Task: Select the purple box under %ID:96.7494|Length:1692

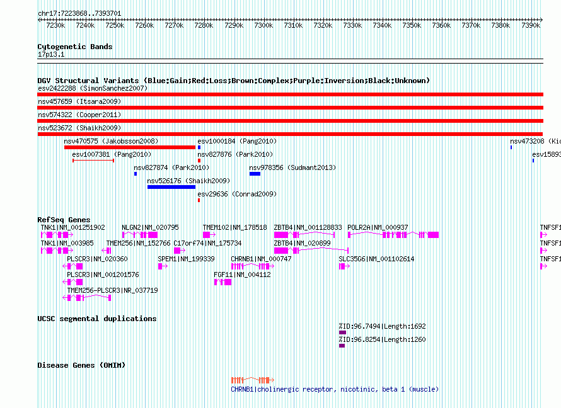Action: pos(342,332)
